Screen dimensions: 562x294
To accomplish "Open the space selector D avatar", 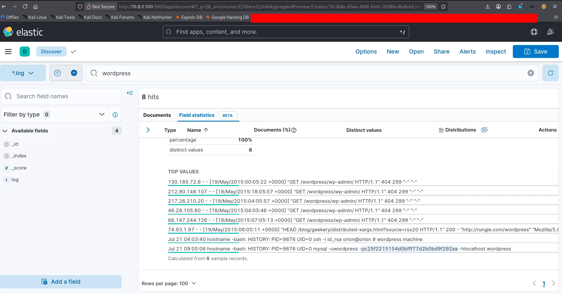I will click(25, 52).
